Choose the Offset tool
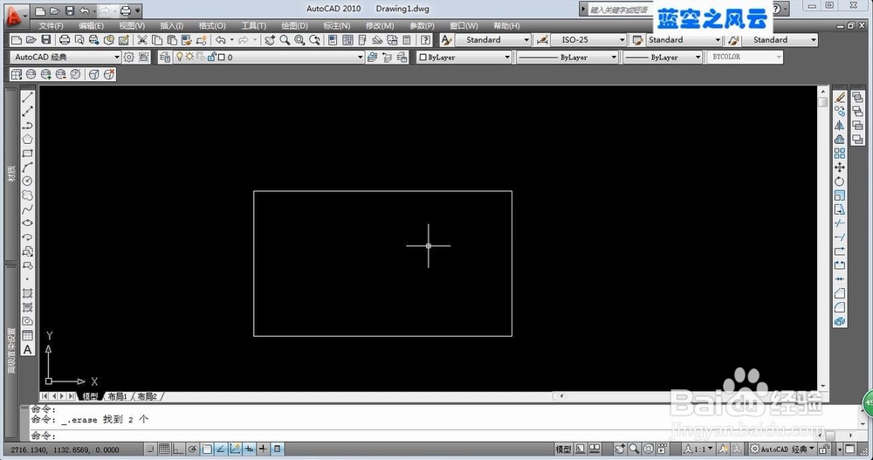 pos(840,140)
